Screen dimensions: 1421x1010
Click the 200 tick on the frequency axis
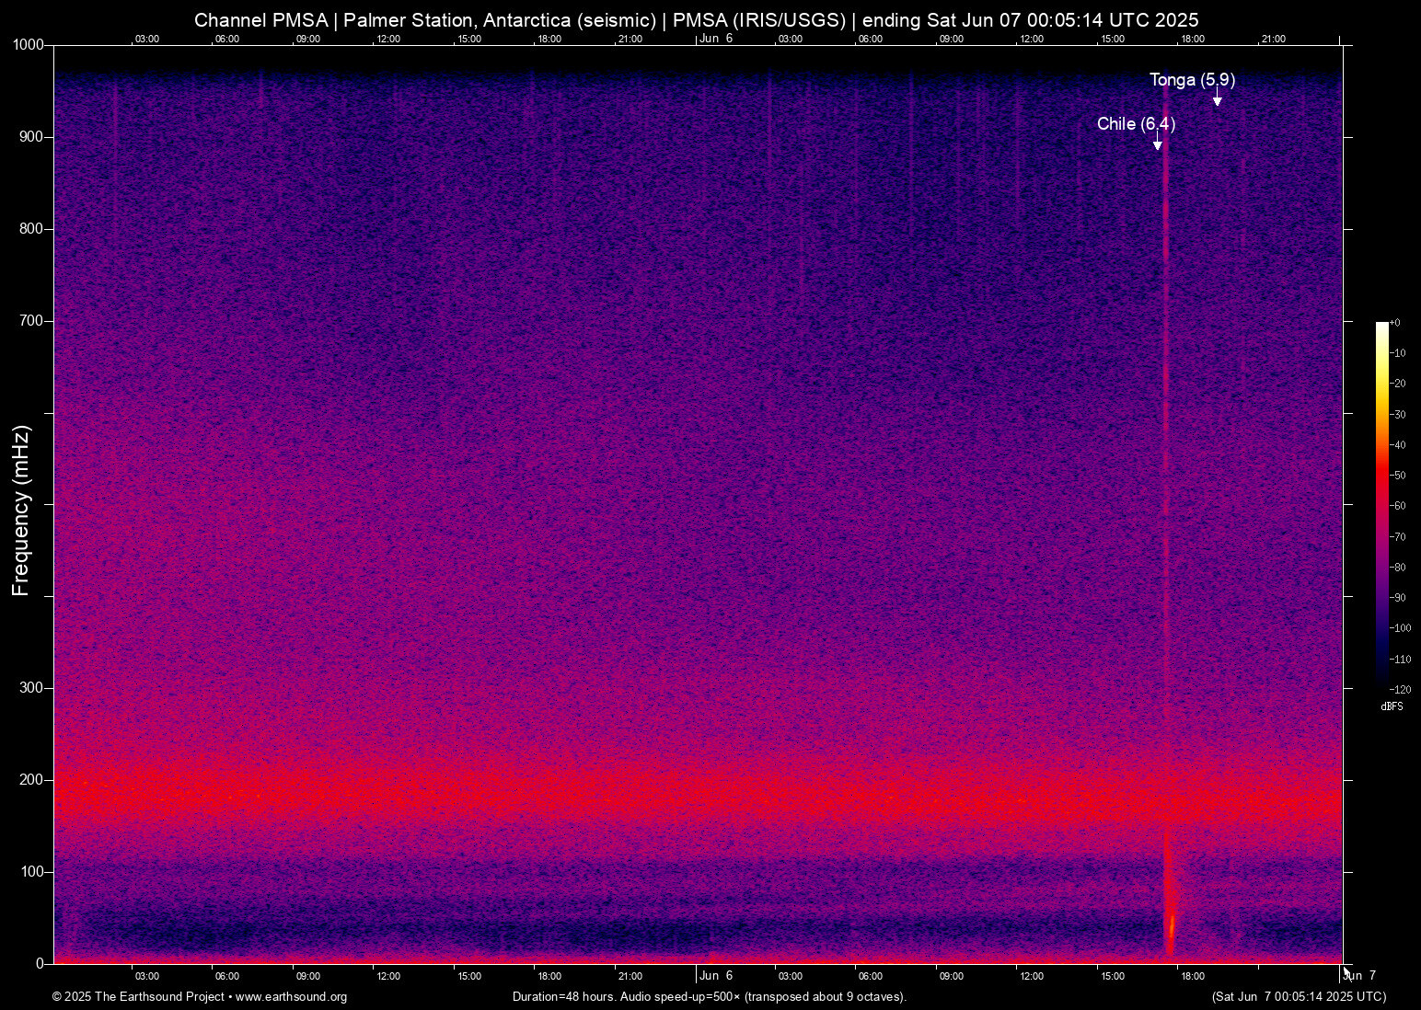[31, 780]
